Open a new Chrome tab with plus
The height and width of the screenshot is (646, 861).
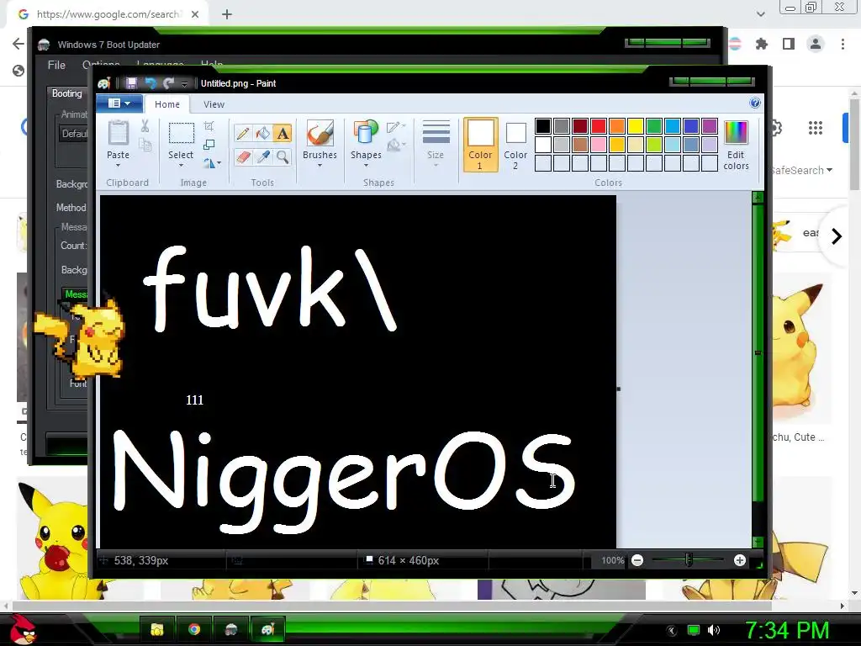pos(227,14)
